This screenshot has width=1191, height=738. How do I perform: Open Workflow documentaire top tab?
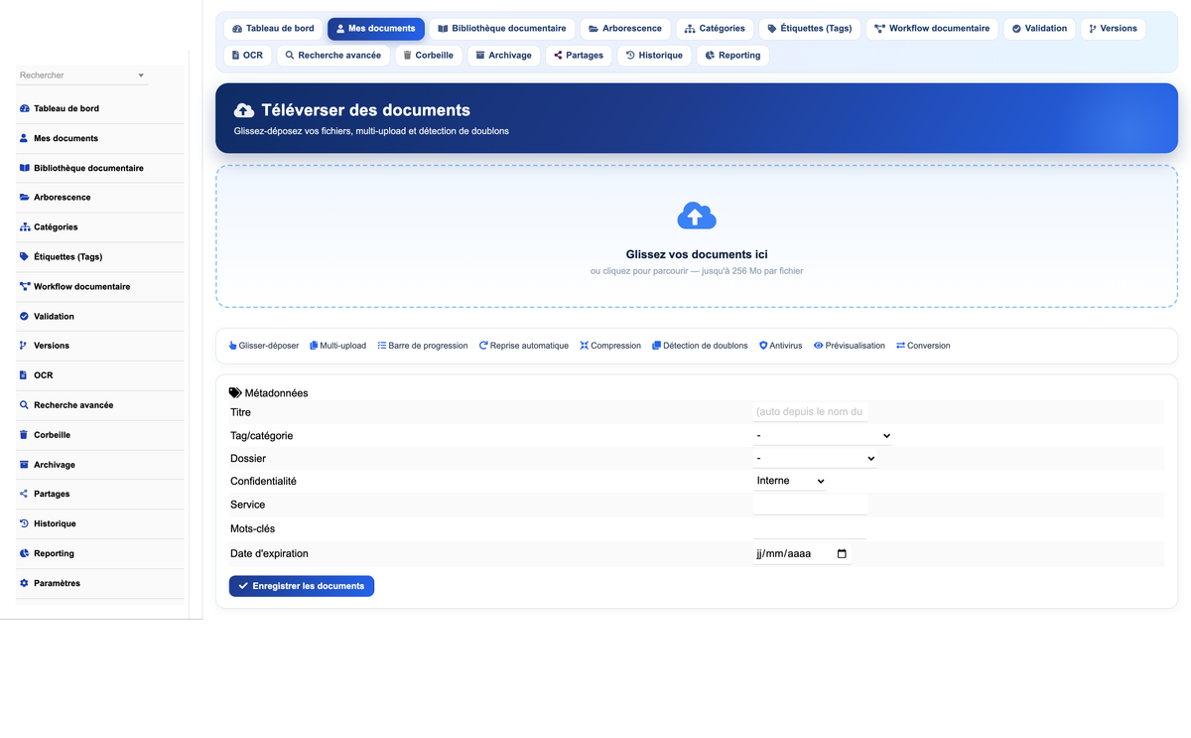point(932,29)
